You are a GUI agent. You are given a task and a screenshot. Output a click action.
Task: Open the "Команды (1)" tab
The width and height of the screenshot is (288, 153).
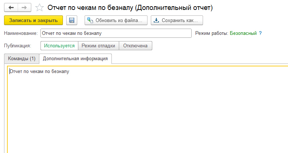22,59
